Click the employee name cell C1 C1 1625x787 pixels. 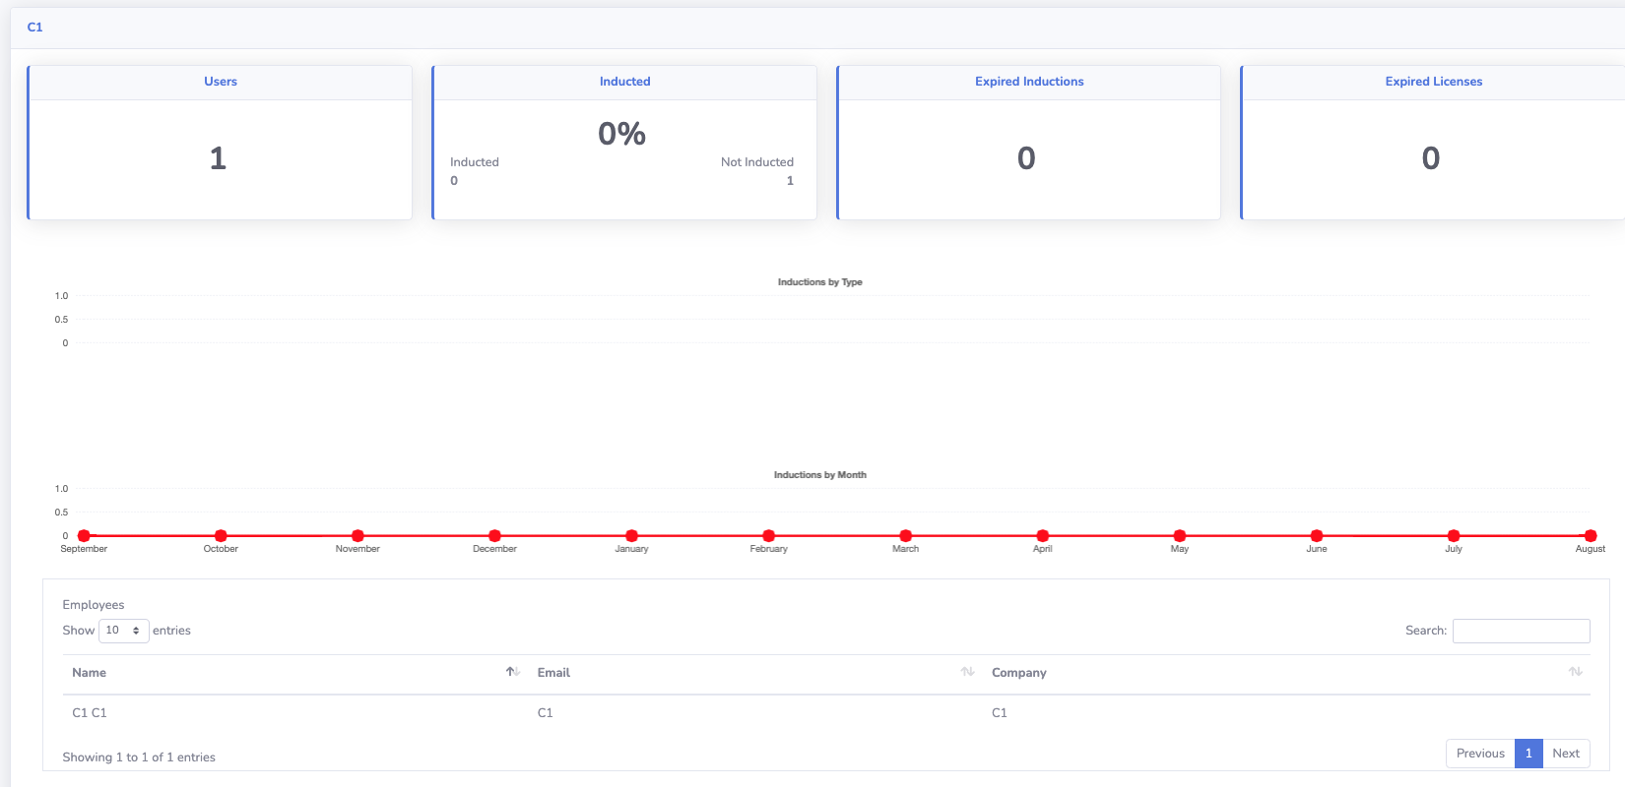point(90,713)
